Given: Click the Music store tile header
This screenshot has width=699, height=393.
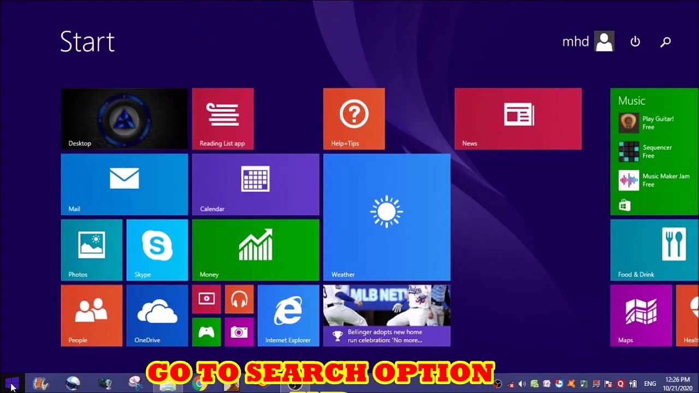Looking at the screenshot, I should pyautogui.click(x=632, y=101).
